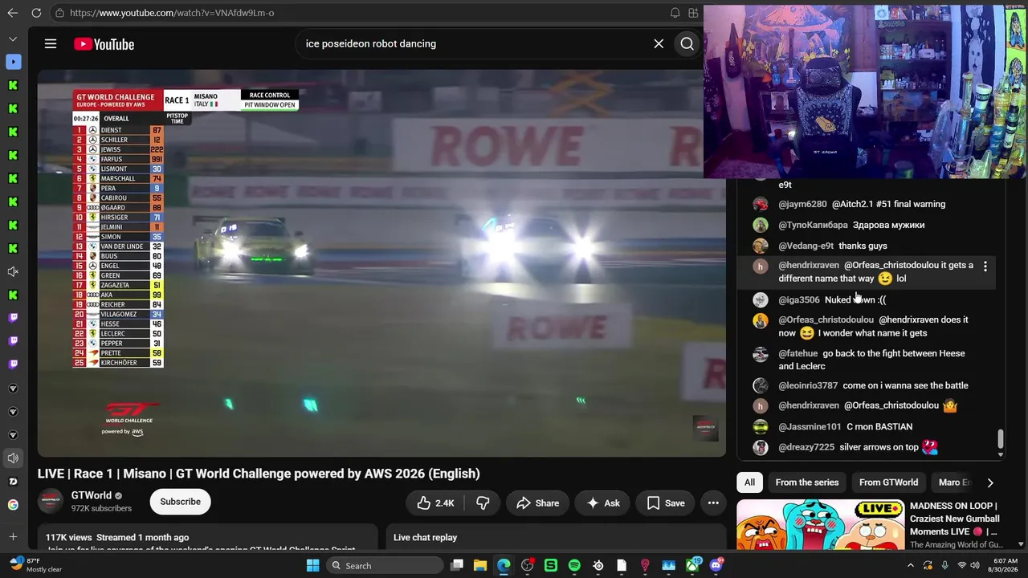Open the Xbox app from the taskbar
The image size is (1028, 578).
tap(692, 565)
